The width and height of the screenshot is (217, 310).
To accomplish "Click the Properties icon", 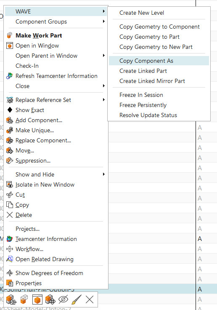I will click(x=10, y=283).
